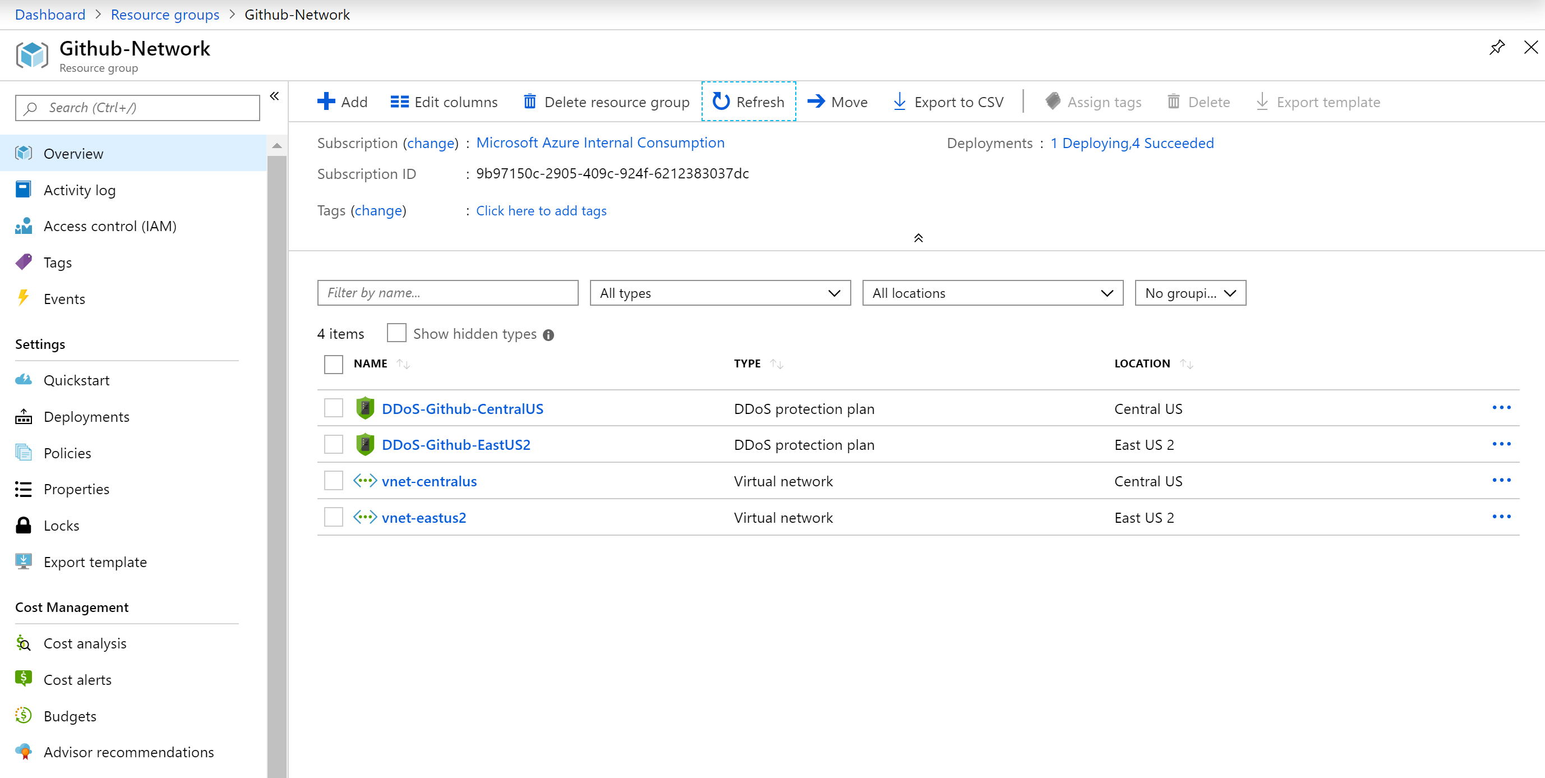Collapse the left navigation menu
This screenshot has width=1545, height=778.
(275, 96)
